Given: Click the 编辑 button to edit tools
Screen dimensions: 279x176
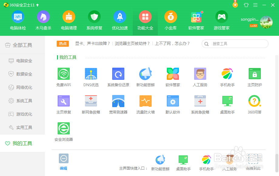Looking at the screenshot, I should click(63, 161).
